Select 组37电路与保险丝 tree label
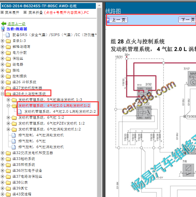Image resolution: width=196 pixels, height=197 pixels. (27, 177)
